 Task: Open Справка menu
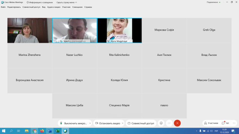click(x=88, y=7)
